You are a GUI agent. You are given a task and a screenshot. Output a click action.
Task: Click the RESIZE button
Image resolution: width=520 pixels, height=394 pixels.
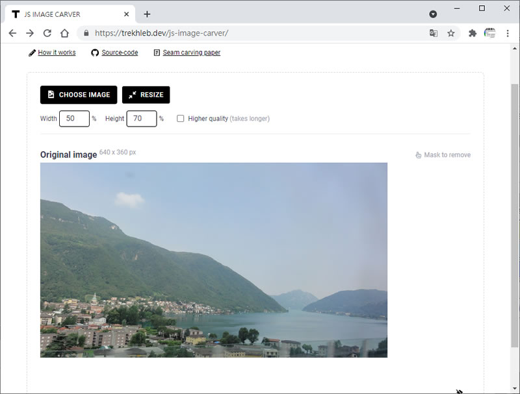(x=146, y=95)
